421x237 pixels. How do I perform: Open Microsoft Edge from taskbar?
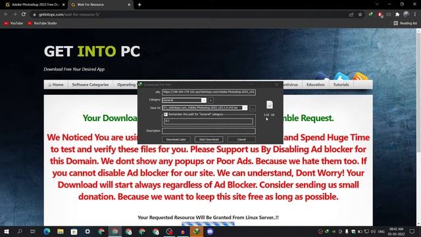pos(47,232)
